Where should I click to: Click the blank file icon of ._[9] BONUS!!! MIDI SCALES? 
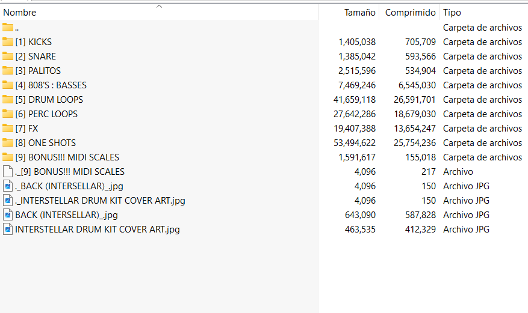pos(8,172)
